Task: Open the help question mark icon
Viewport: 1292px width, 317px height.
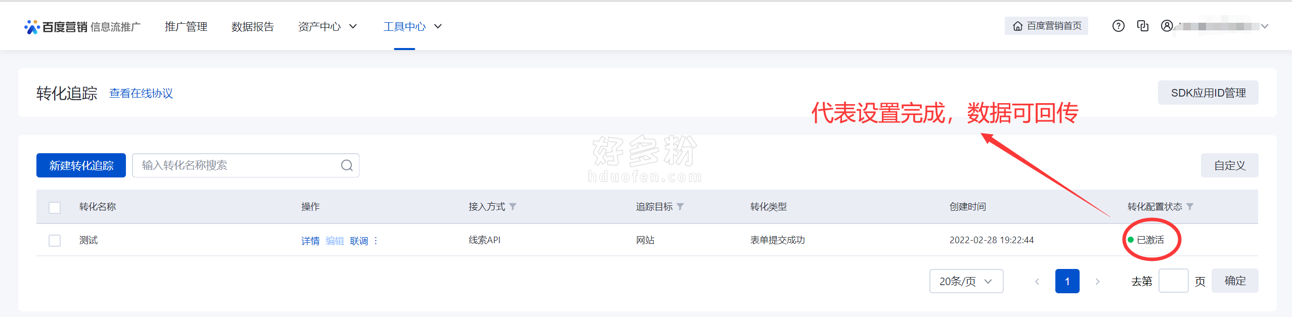Action: (x=1118, y=26)
